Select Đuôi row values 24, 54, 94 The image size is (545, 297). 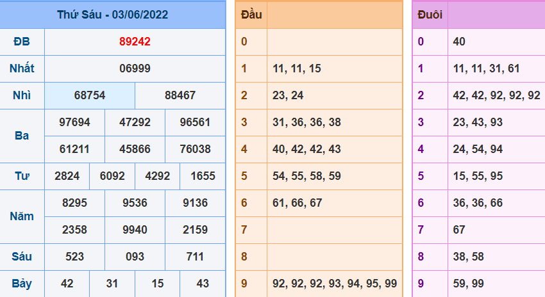[478, 149]
